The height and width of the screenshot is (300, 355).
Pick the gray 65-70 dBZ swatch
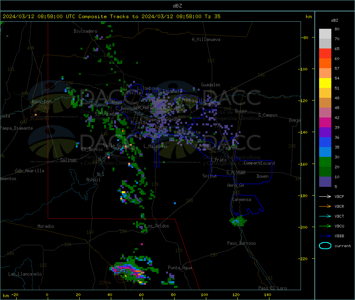325,44
